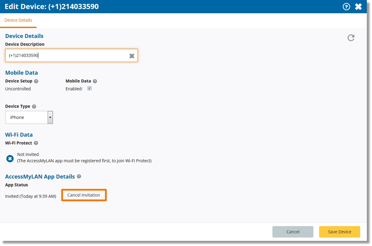This screenshot has width=372, height=246.
Task: Close the Edit Device dialog
Action: point(358,7)
